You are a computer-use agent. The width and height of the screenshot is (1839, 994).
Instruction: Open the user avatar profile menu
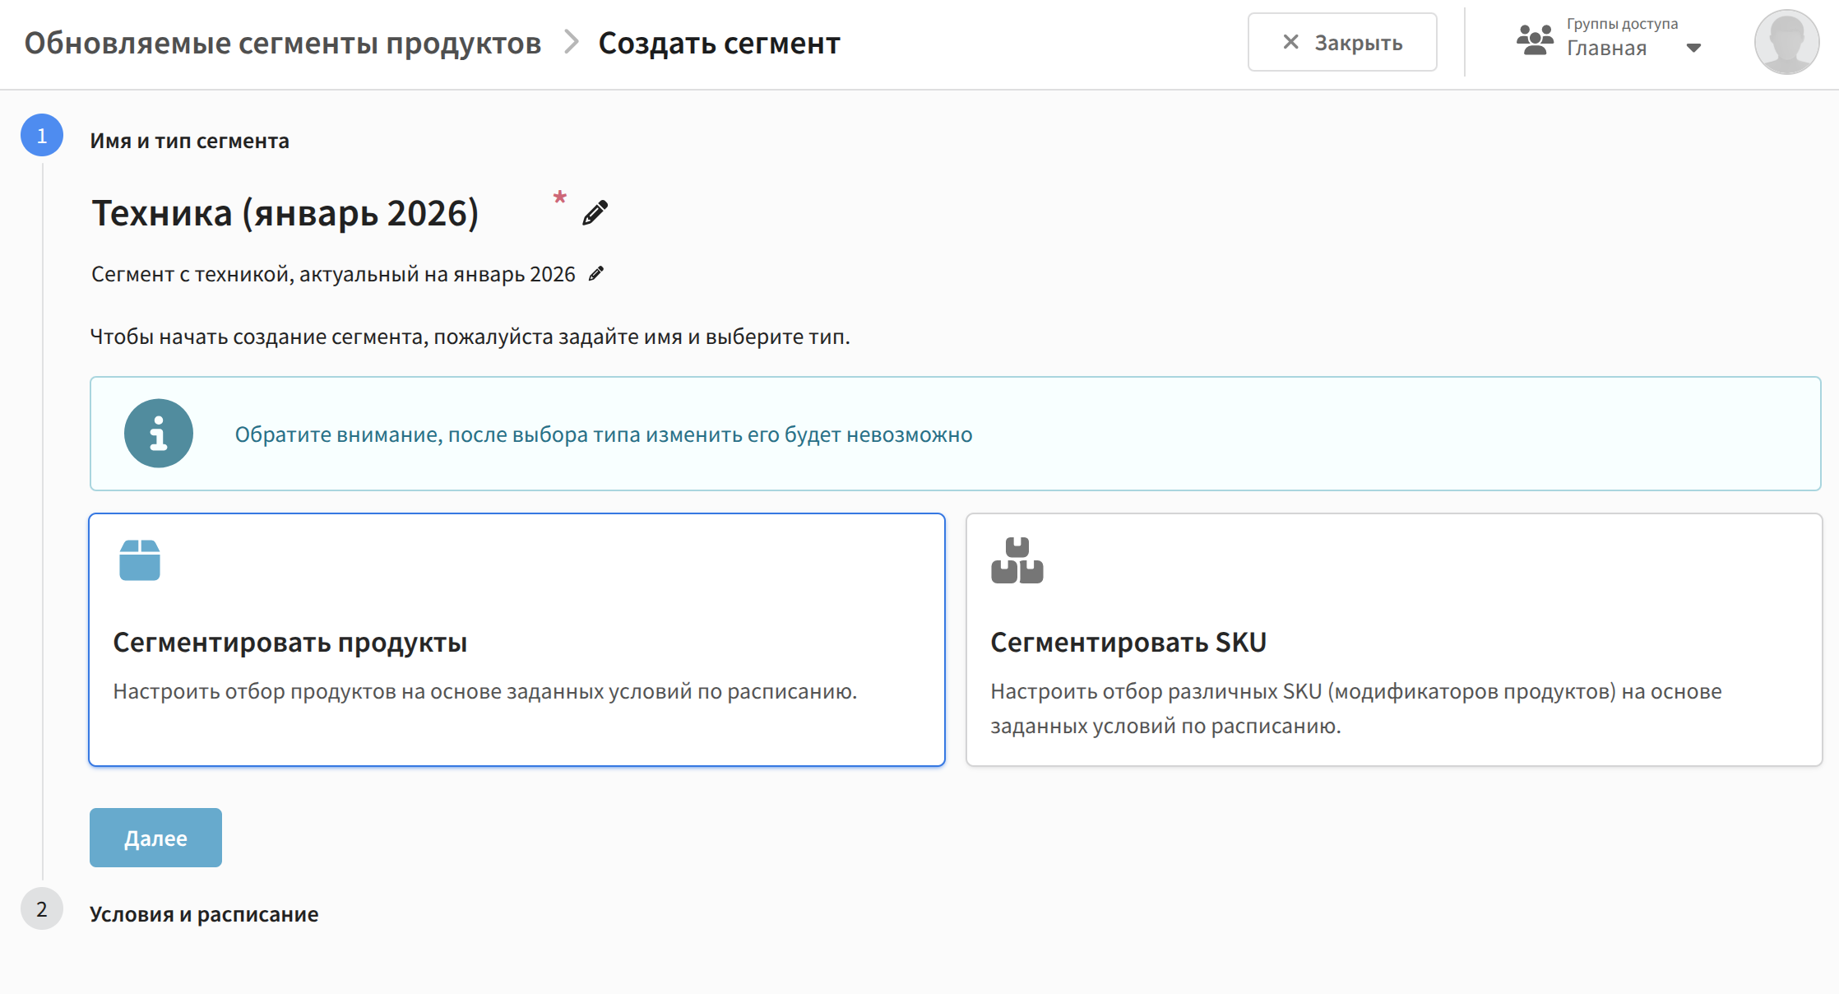pyautogui.click(x=1786, y=43)
